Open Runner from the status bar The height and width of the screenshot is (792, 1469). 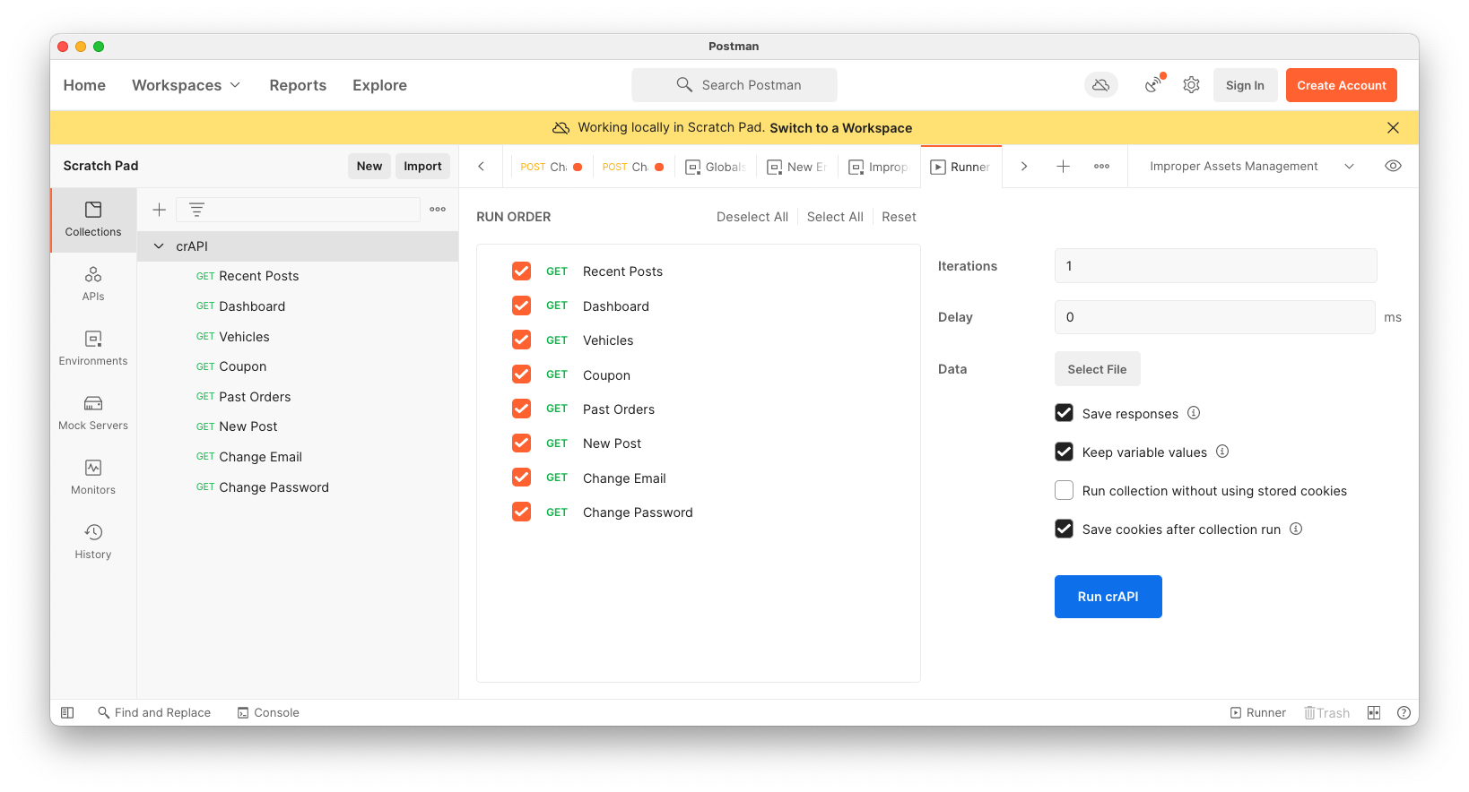pyautogui.click(x=1257, y=713)
